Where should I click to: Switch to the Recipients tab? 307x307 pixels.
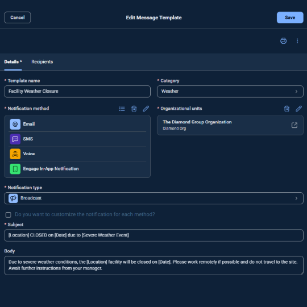[42, 62]
